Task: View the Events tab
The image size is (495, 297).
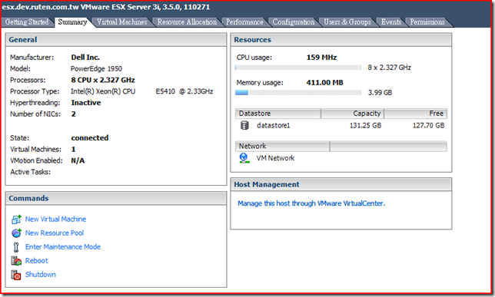Action: pos(390,22)
